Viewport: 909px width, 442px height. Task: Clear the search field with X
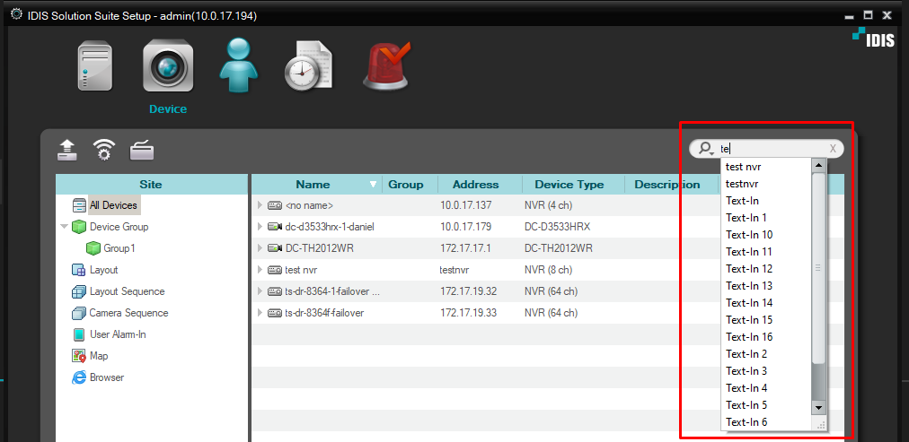click(833, 149)
